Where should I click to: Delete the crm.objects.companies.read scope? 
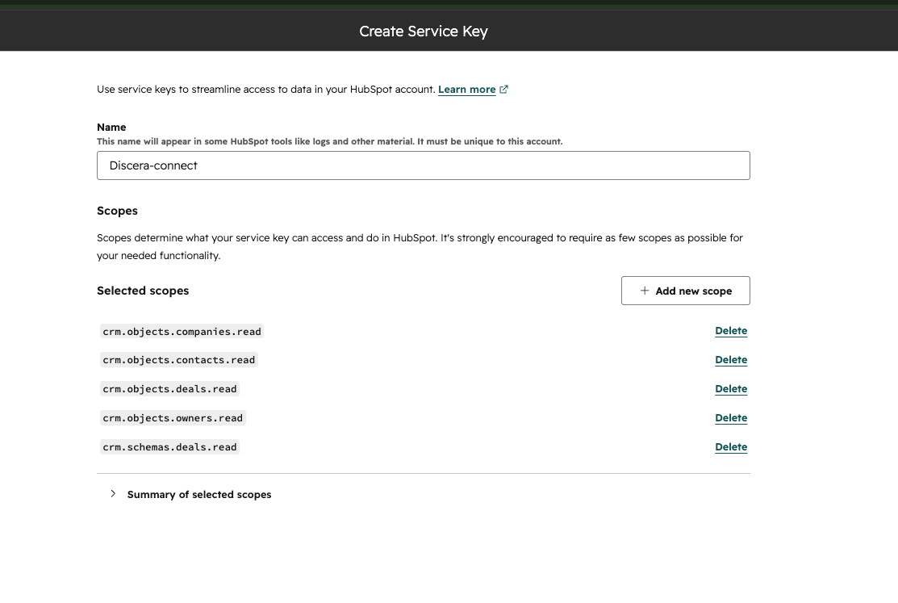pos(731,331)
